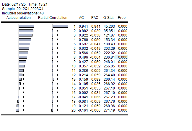Screen dimensions: 192x131
Task: Click the lag 1 autocorrelation bar
Action: pos(26,26)
